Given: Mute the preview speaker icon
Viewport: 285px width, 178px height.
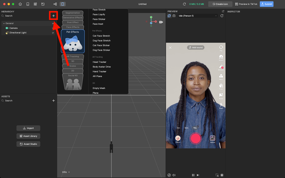Looking at the screenshot, I should coord(174,175).
